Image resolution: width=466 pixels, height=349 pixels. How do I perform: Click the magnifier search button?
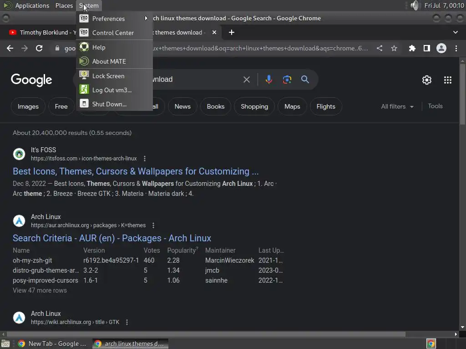305,80
